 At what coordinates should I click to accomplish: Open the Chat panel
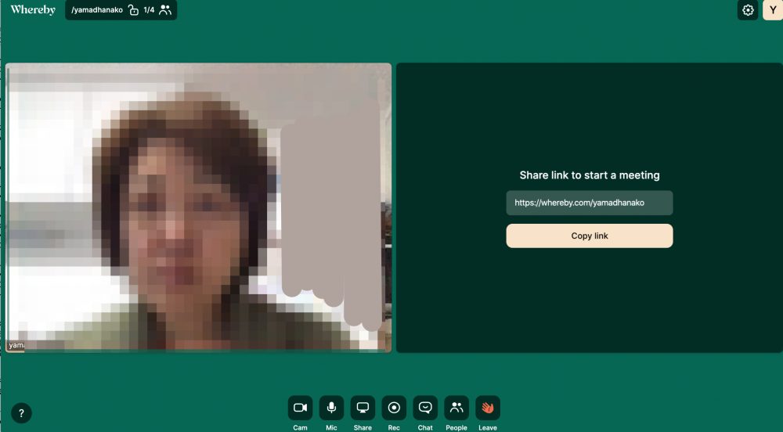click(425, 408)
